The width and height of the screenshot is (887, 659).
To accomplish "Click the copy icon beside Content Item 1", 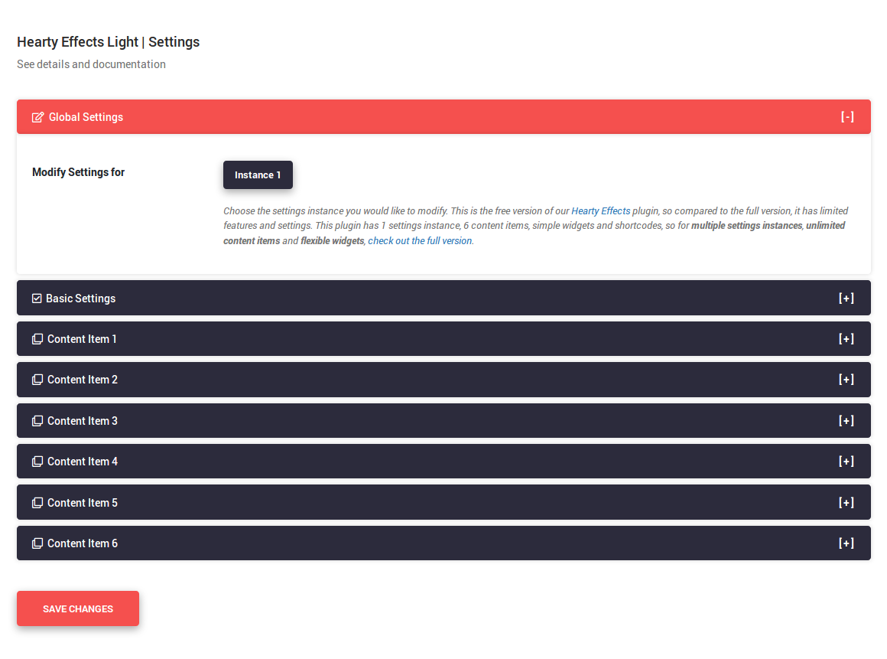I will point(37,339).
